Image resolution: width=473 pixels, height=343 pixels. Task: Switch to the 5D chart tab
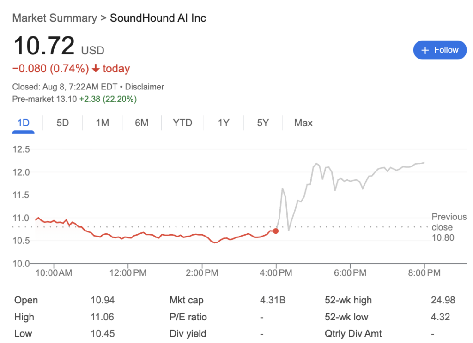click(x=63, y=123)
